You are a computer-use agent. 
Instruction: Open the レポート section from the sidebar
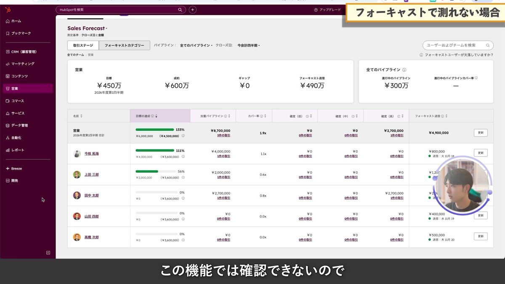pyautogui.click(x=18, y=150)
